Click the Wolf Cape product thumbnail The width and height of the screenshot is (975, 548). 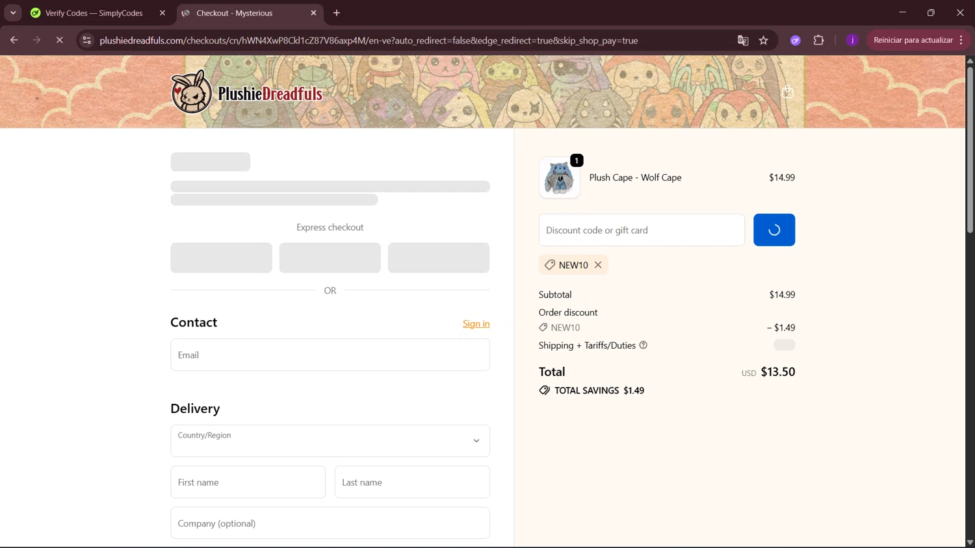pyautogui.click(x=559, y=177)
